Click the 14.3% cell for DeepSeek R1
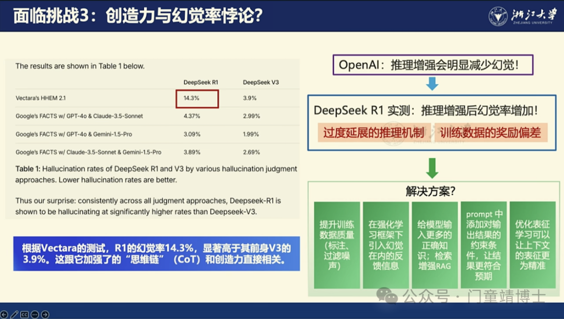The image size is (564, 319). pos(197,99)
